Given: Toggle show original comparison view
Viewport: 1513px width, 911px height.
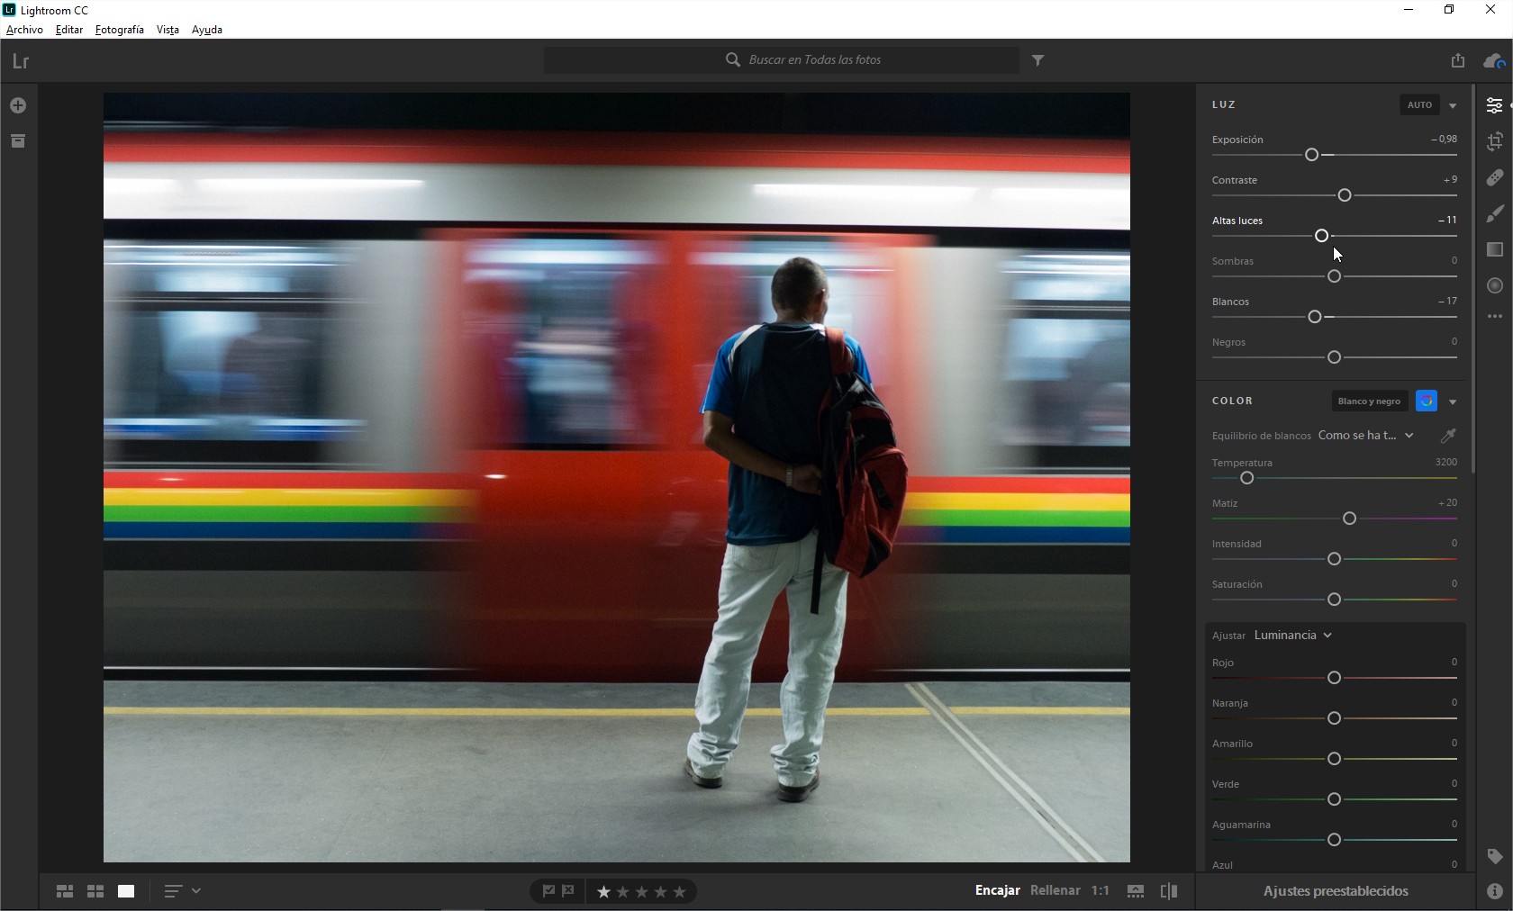Looking at the screenshot, I should tap(1169, 891).
